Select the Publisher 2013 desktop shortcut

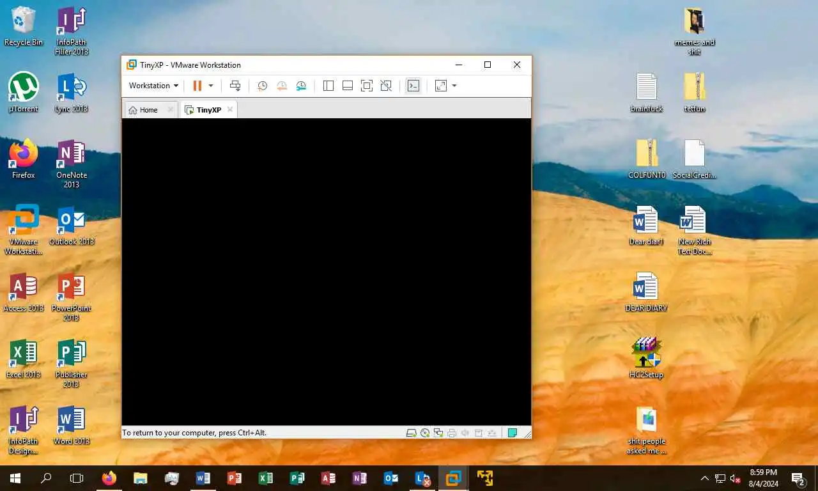(72, 363)
